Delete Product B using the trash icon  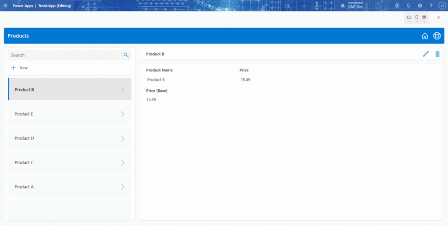[437, 54]
